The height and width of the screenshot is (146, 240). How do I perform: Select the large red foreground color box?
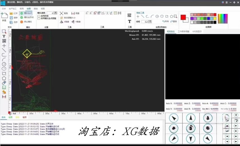[183, 17]
